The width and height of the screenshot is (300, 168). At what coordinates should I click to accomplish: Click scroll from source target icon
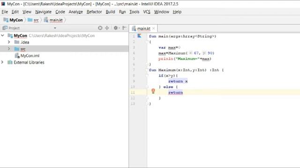(100, 28)
